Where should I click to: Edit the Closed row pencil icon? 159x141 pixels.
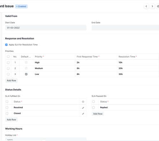83,114
